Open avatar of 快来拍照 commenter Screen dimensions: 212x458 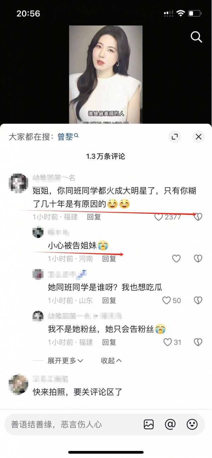[x=18, y=385]
